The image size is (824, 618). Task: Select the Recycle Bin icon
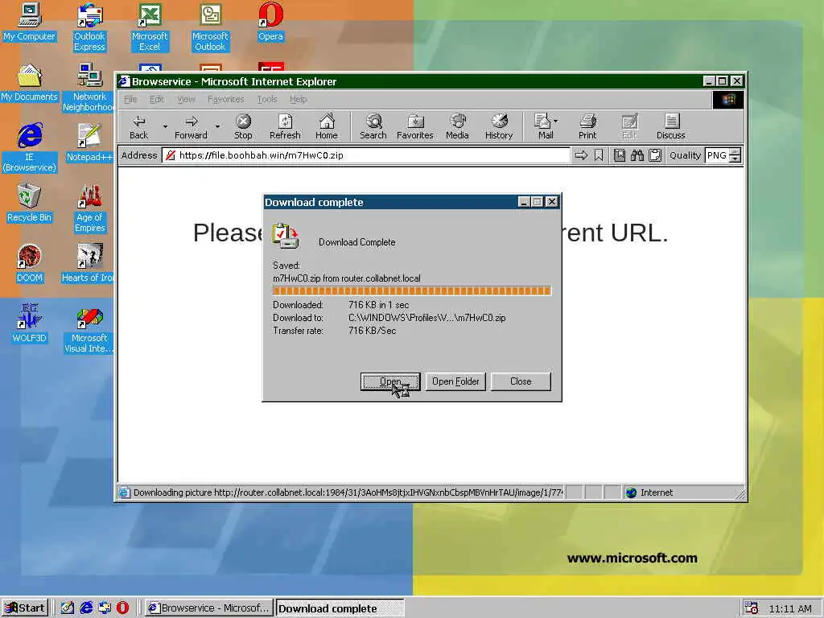pos(30,203)
